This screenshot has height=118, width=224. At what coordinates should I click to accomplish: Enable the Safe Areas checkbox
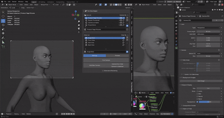[x=182, y=60]
